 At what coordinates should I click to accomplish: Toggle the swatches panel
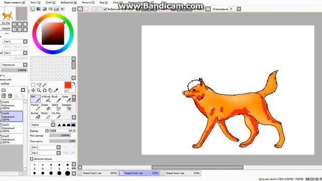(x=56, y=9)
